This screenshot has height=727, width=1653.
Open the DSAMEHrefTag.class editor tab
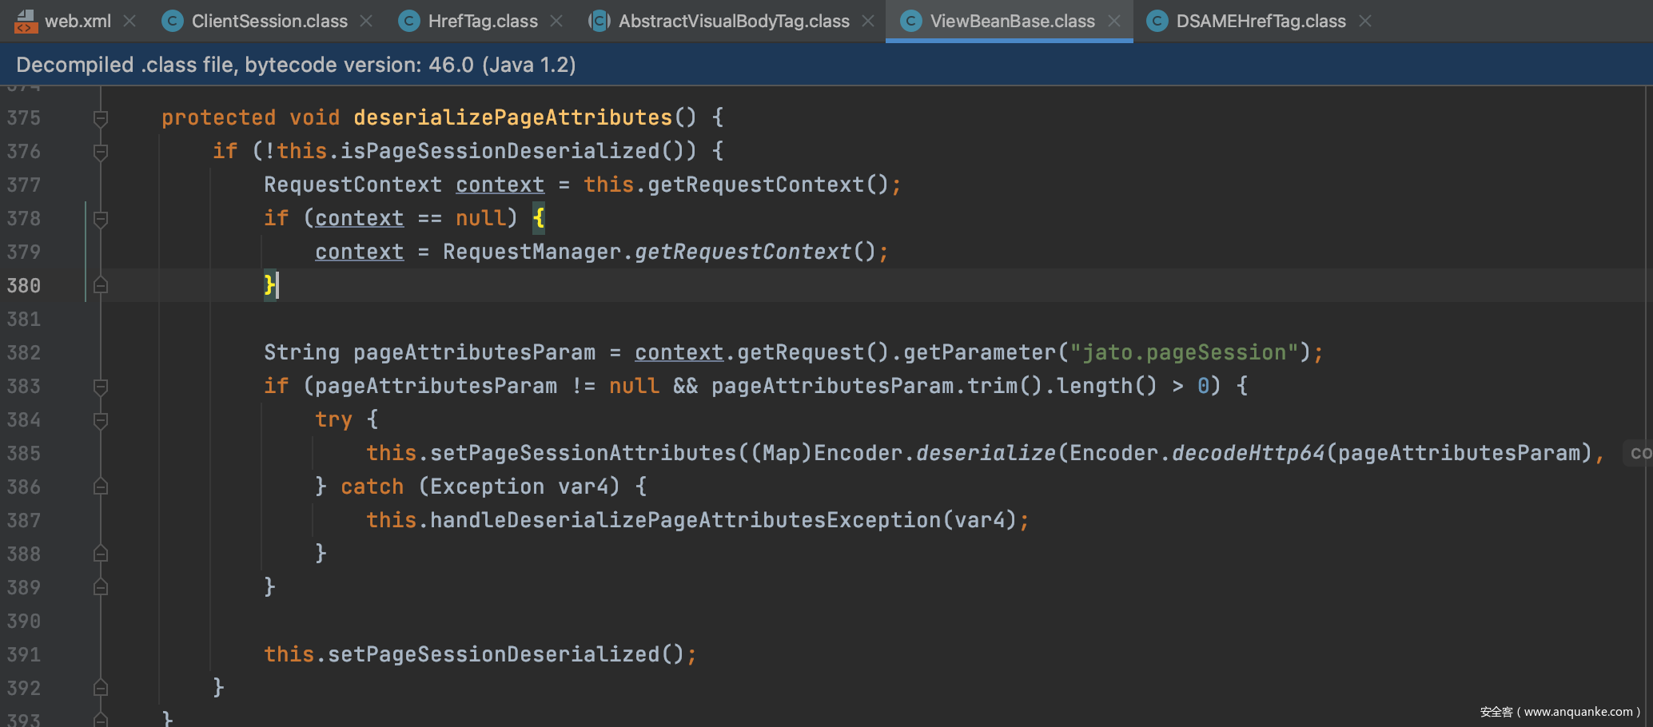pyautogui.click(x=1260, y=22)
